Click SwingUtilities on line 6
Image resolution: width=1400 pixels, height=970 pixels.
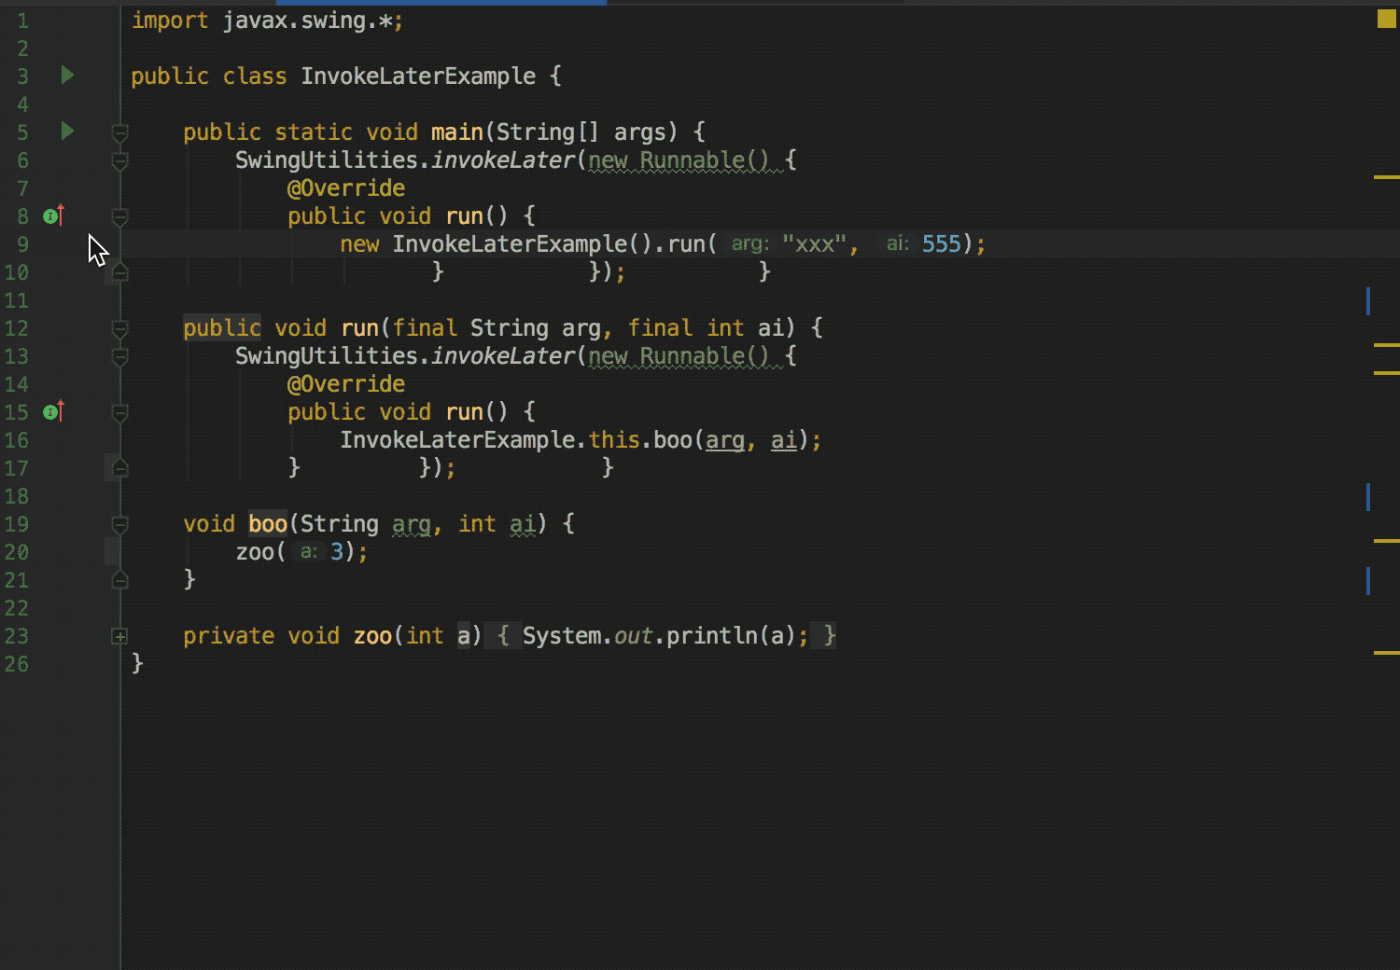click(x=327, y=160)
